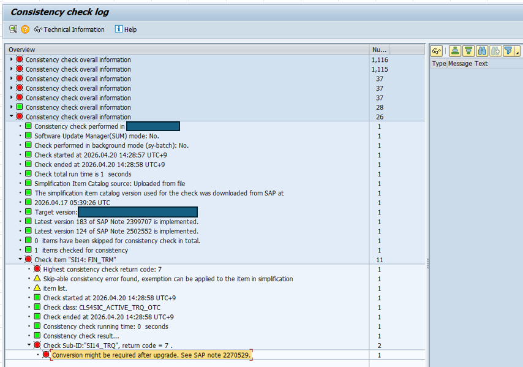523x367 pixels.
Task: Select "Conversion might be required after upgrade" message
Action: [x=151, y=355]
